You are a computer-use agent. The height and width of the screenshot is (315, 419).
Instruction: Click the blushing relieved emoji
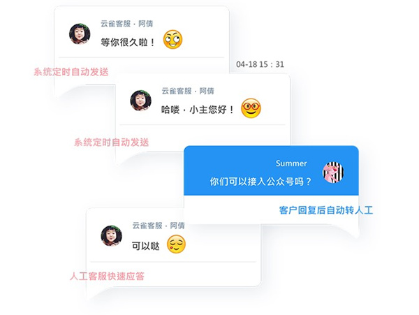pos(176,244)
